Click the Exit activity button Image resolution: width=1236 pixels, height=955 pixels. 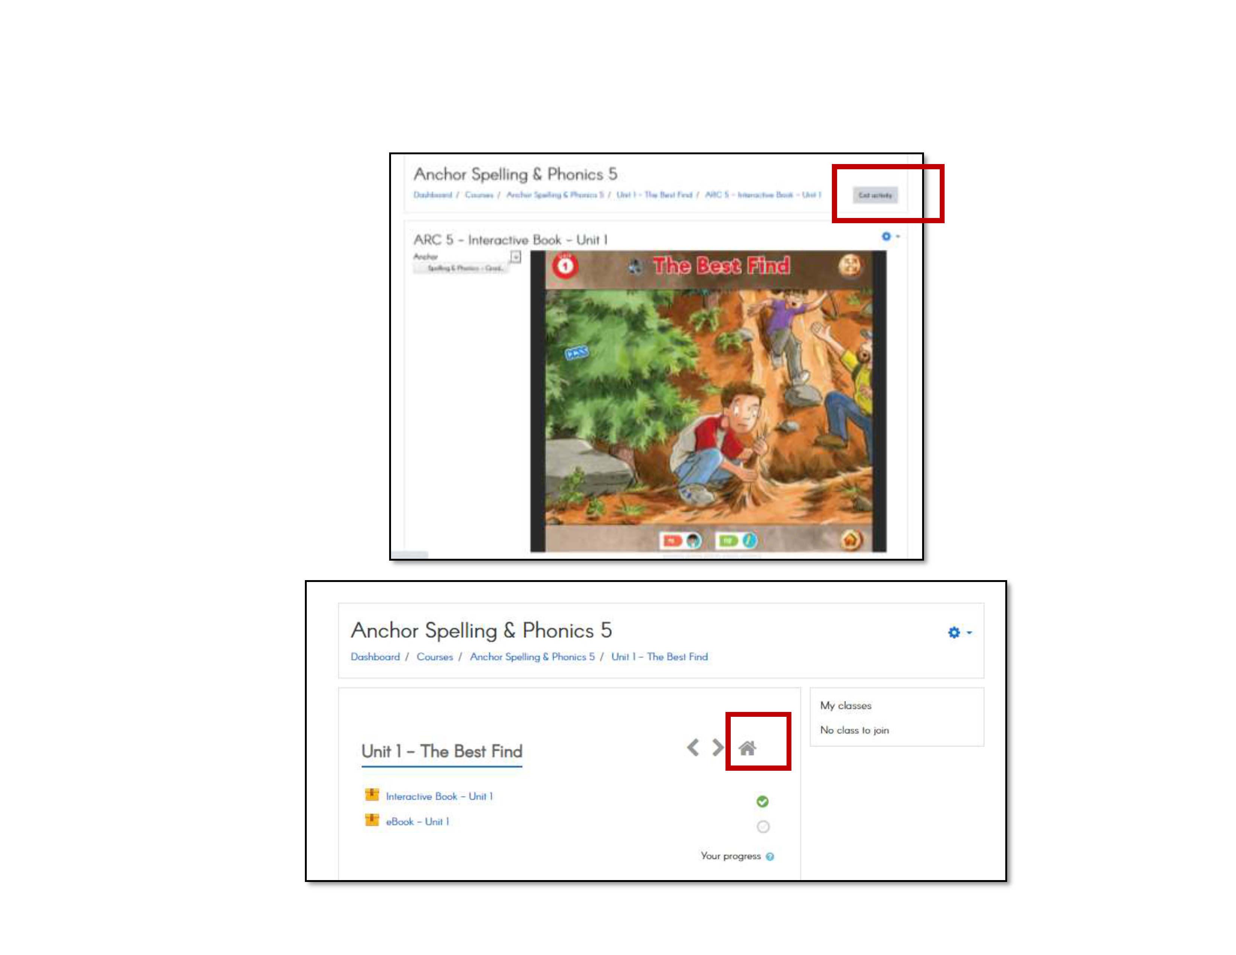(874, 195)
